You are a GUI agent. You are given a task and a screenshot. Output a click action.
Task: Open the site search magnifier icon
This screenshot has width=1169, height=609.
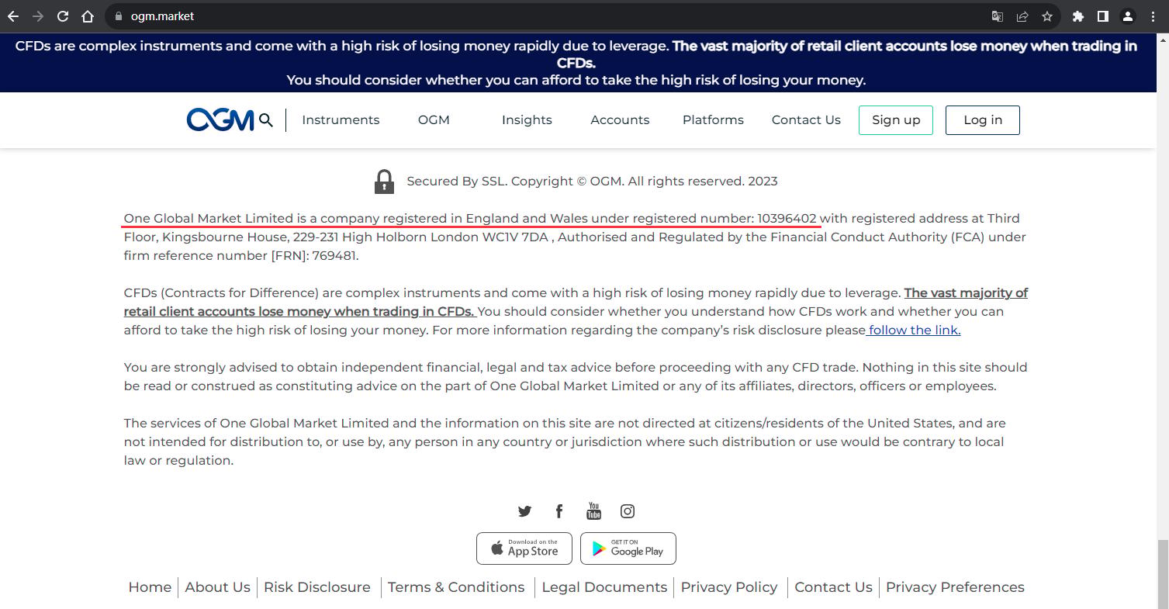coord(266,120)
